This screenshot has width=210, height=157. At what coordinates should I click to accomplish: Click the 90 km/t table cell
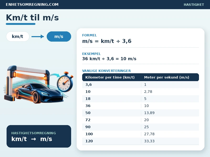click(x=112, y=127)
